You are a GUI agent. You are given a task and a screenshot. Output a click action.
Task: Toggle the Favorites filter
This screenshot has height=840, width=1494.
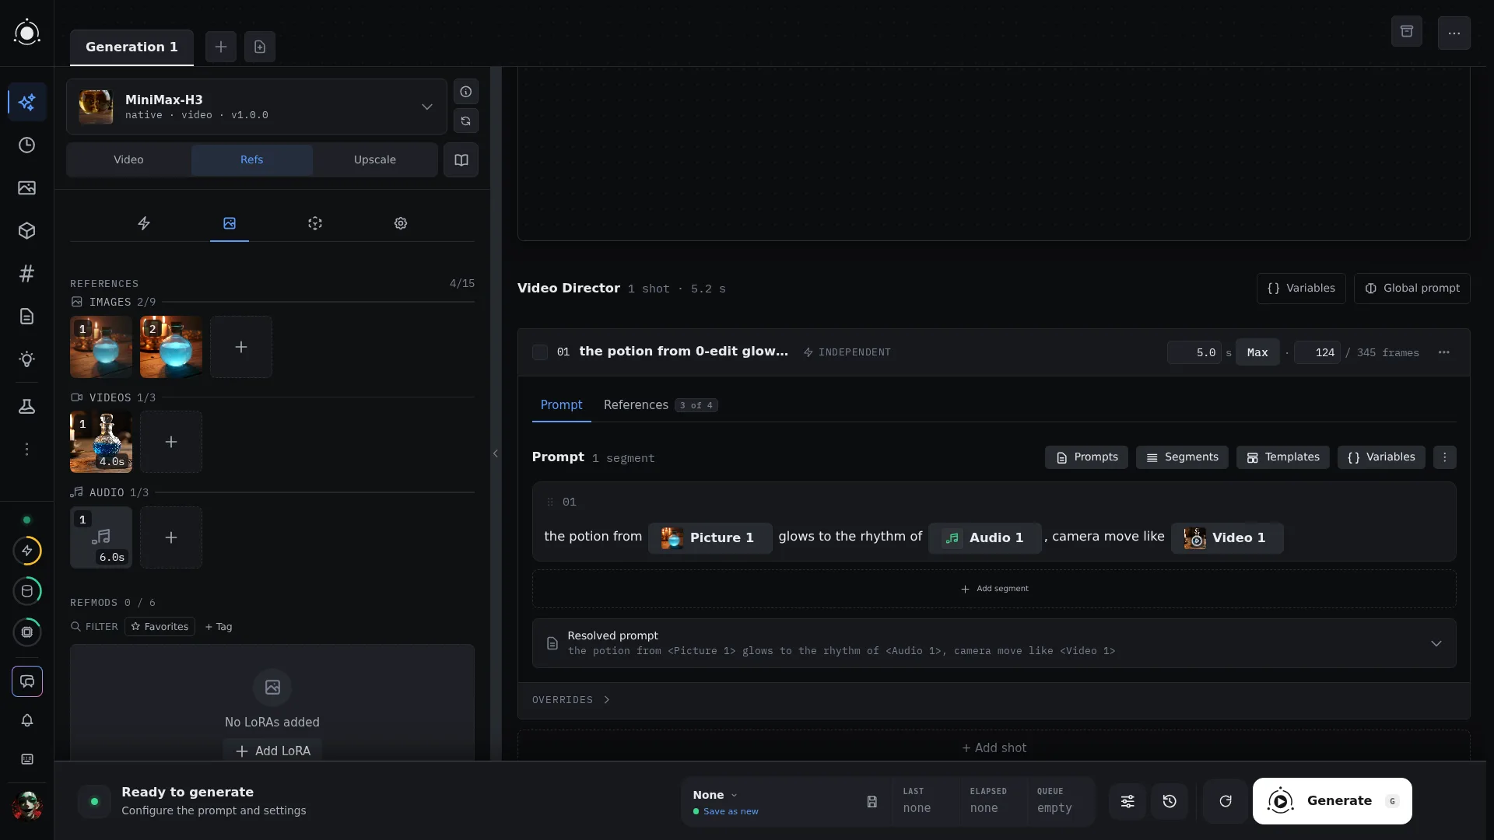click(x=160, y=627)
